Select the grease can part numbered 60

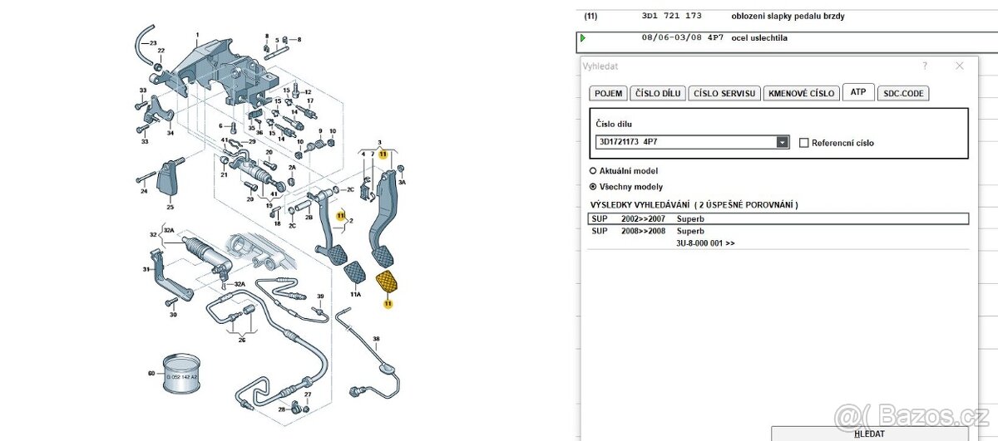click(x=180, y=373)
